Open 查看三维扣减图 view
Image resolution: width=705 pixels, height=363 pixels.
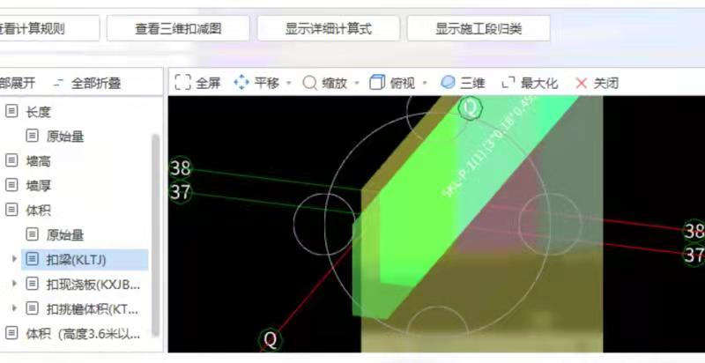178,28
